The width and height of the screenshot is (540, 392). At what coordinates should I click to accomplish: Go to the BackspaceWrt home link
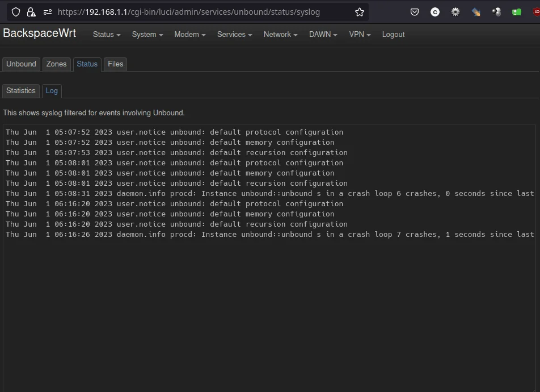click(40, 33)
